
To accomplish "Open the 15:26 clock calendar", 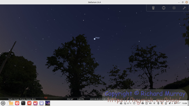I will point(185,103).
